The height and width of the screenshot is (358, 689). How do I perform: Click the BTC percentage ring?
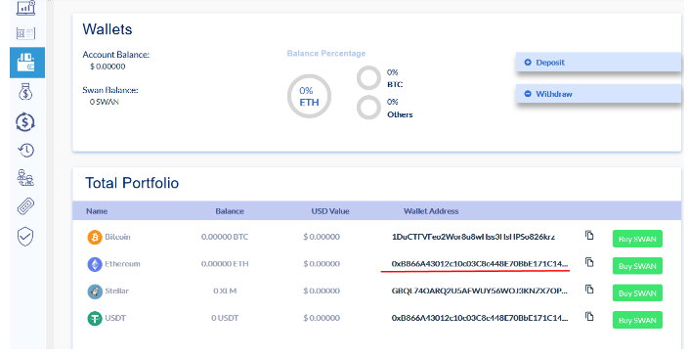tap(368, 78)
